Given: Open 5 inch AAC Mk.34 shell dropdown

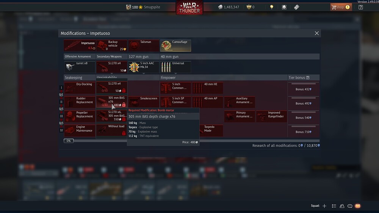Looking at the screenshot, I should click(x=144, y=67).
